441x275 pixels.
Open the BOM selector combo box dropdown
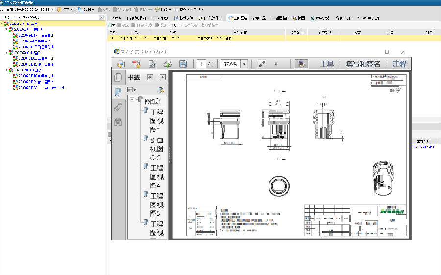(x=102, y=17)
